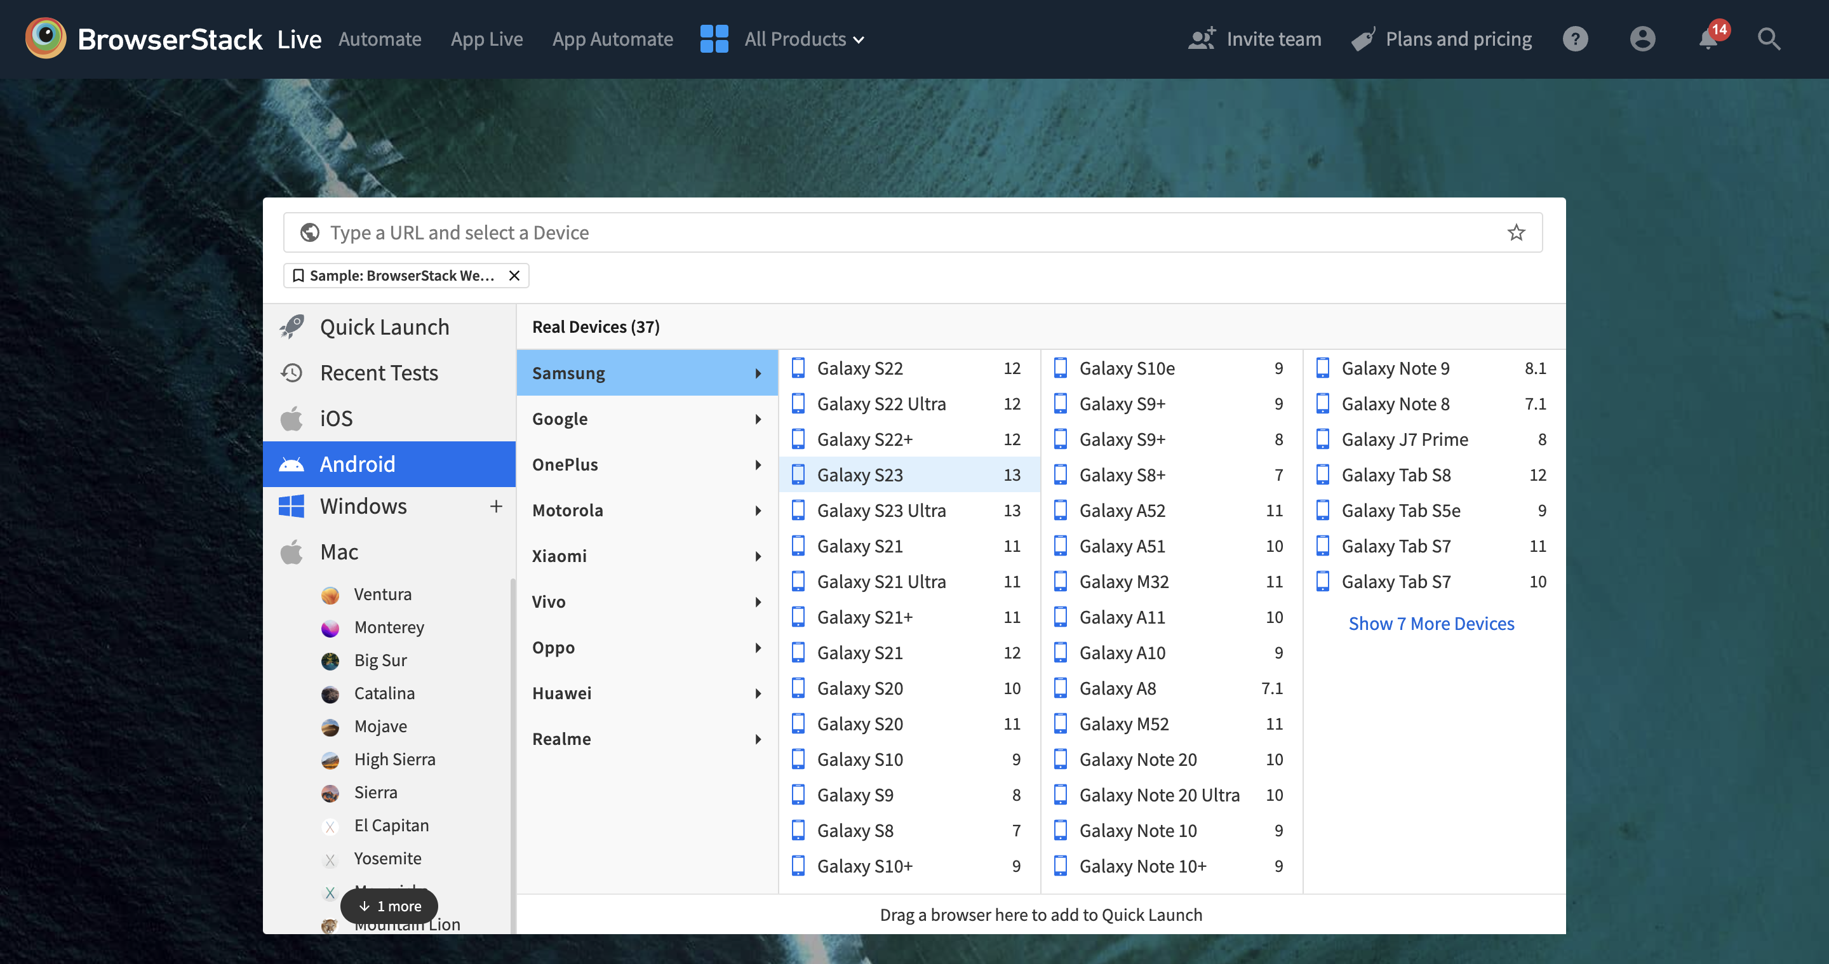
Task: Click the All Products grid icon
Action: (714, 39)
